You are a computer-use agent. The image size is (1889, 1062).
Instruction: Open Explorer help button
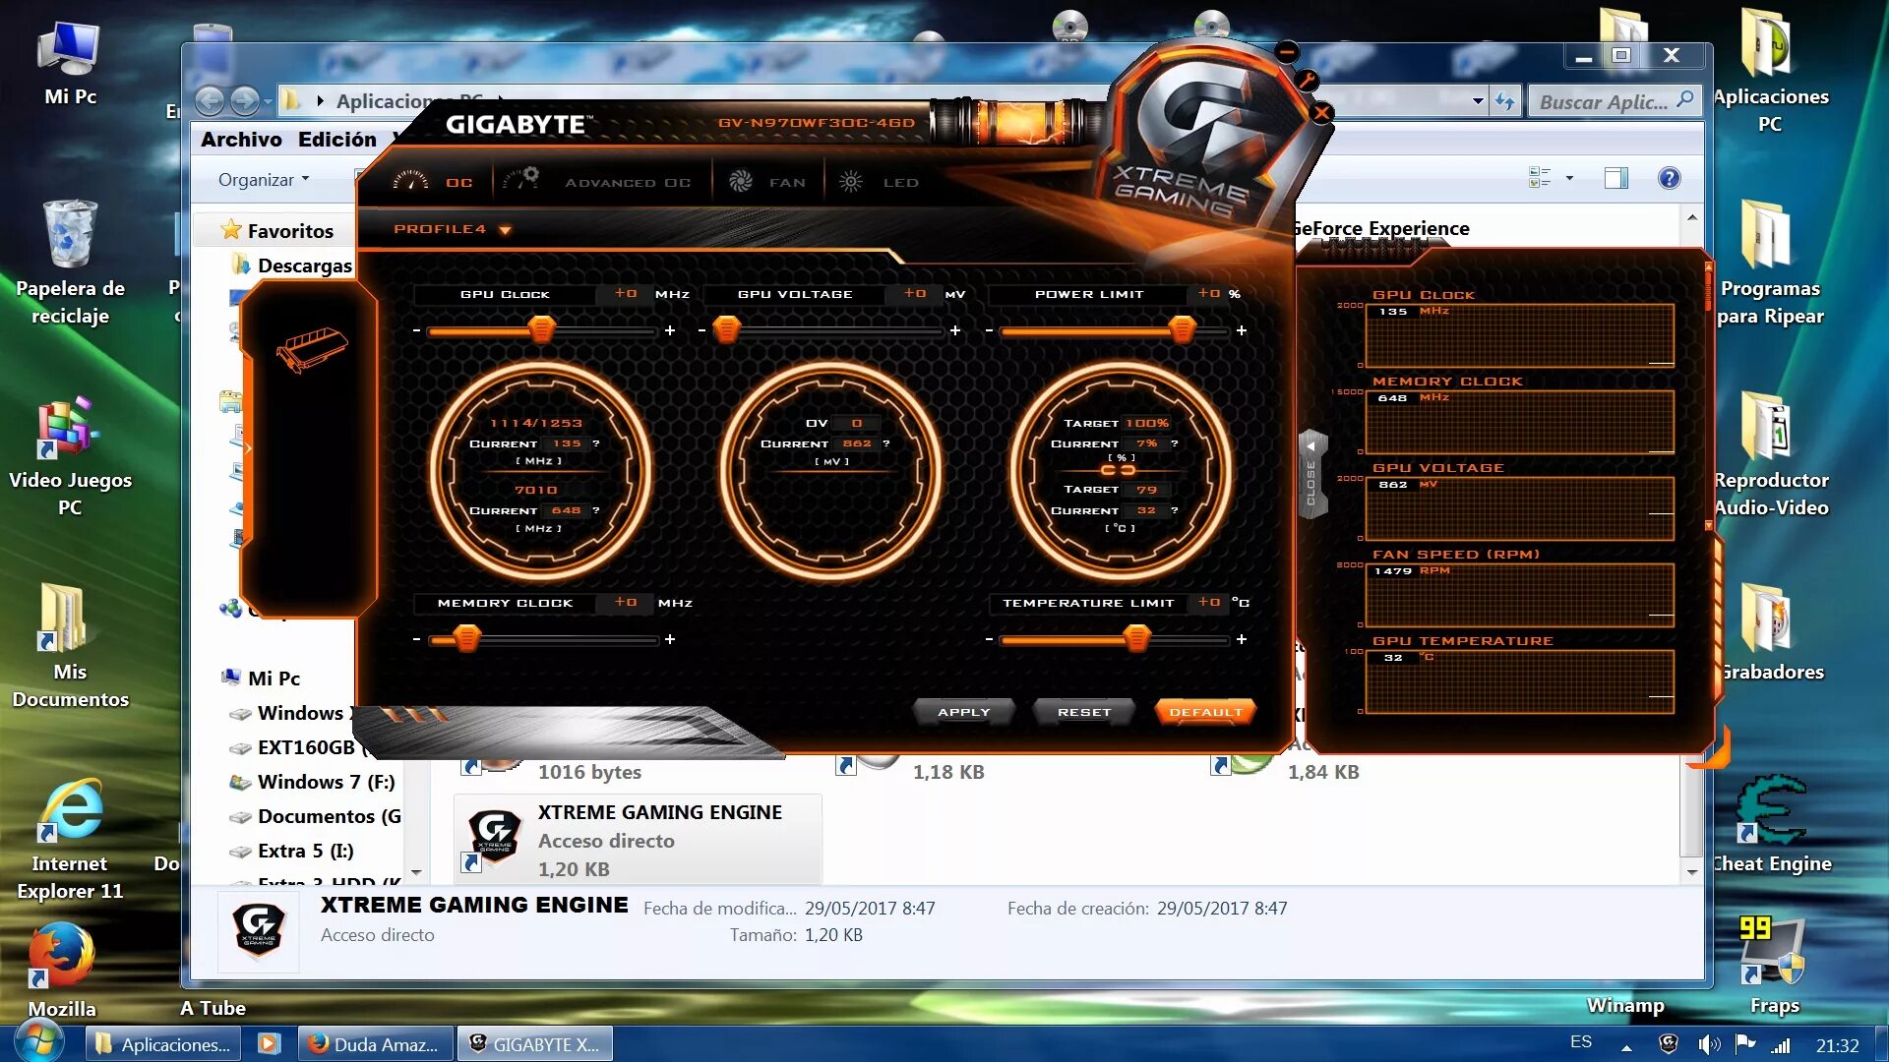pyautogui.click(x=1669, y=178)
